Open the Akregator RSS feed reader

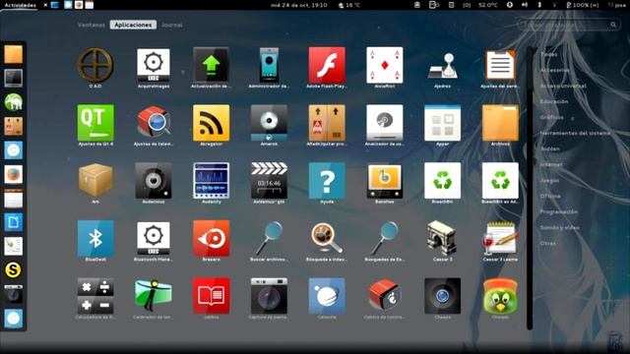pos(211,123)
